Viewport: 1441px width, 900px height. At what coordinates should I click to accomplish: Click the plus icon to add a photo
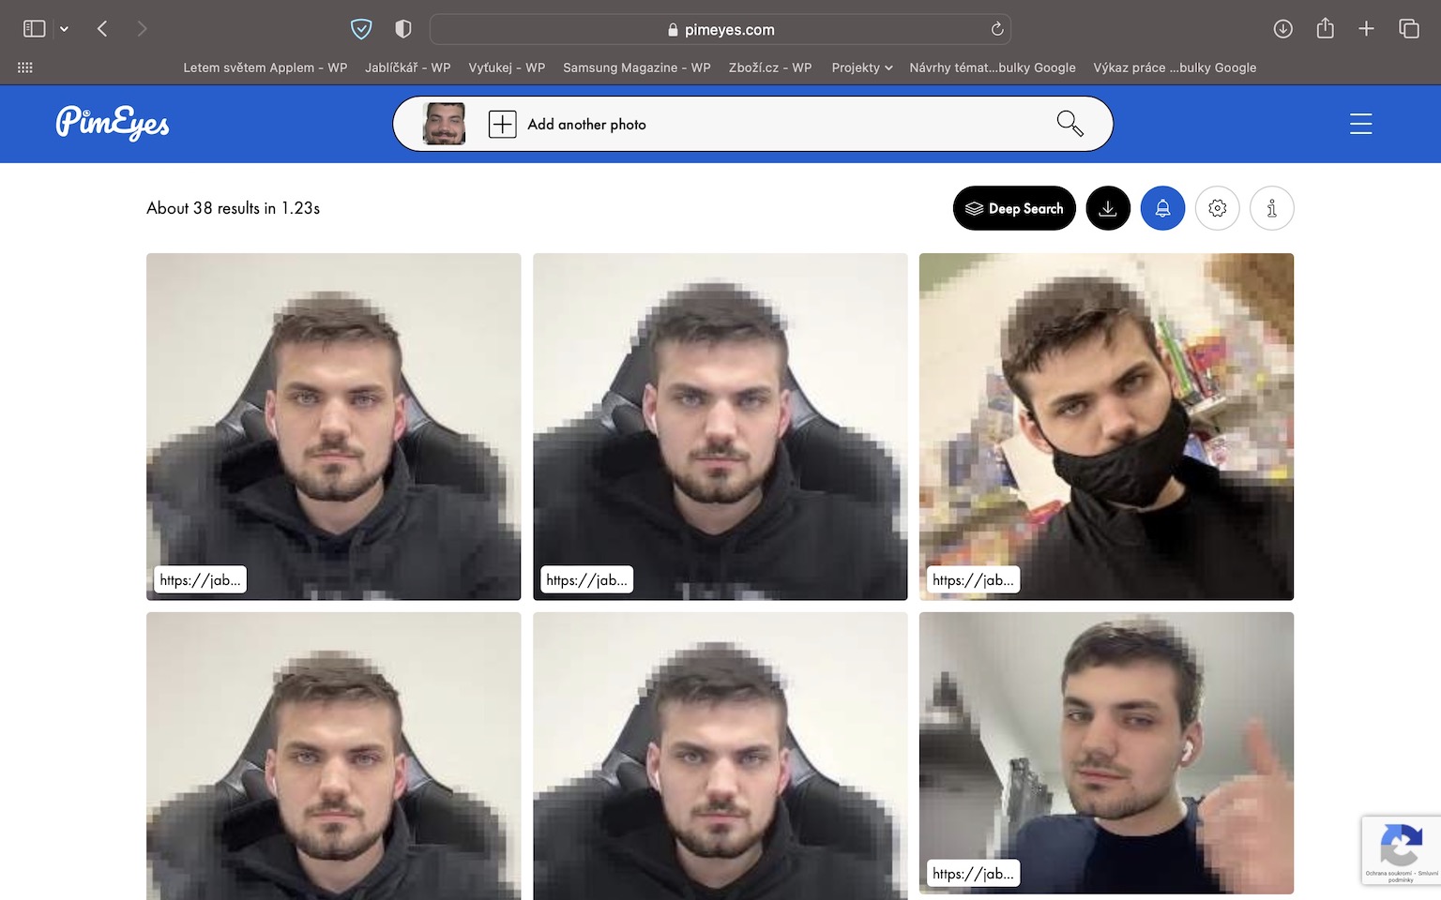[x=503, y=124]
